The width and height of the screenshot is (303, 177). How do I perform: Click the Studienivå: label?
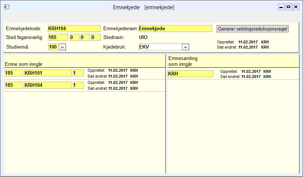point(18,47)
